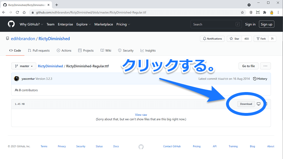Image resolution: width=283 pixels, height=159 pixels.
Task: Click the GitHub Octocat logo in header
Action: pos(11,24)
